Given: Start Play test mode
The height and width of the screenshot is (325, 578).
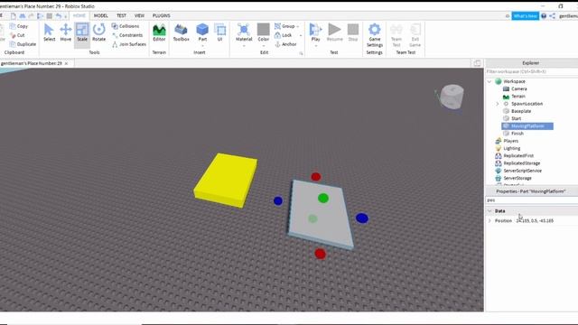Looking at the screenshot, I should (315, 32).
